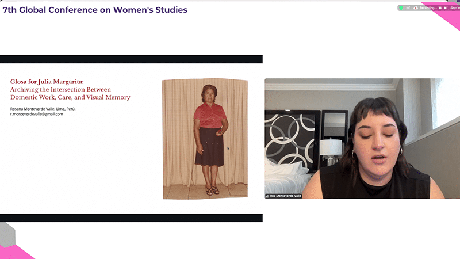Screen dimensions: 460x259
Task: Click the green encryption shield icon
Action: (x=401, y=8)
